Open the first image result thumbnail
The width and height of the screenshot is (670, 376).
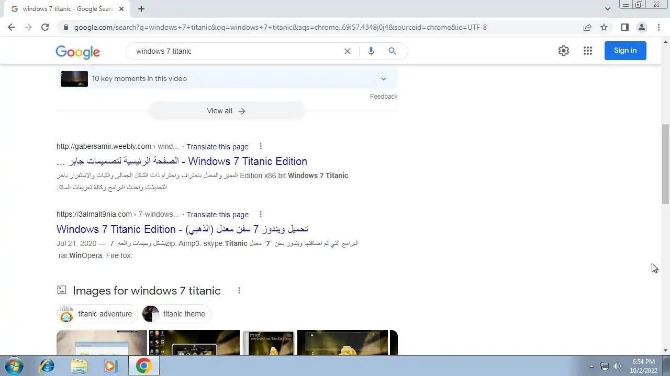coord(102,343)
